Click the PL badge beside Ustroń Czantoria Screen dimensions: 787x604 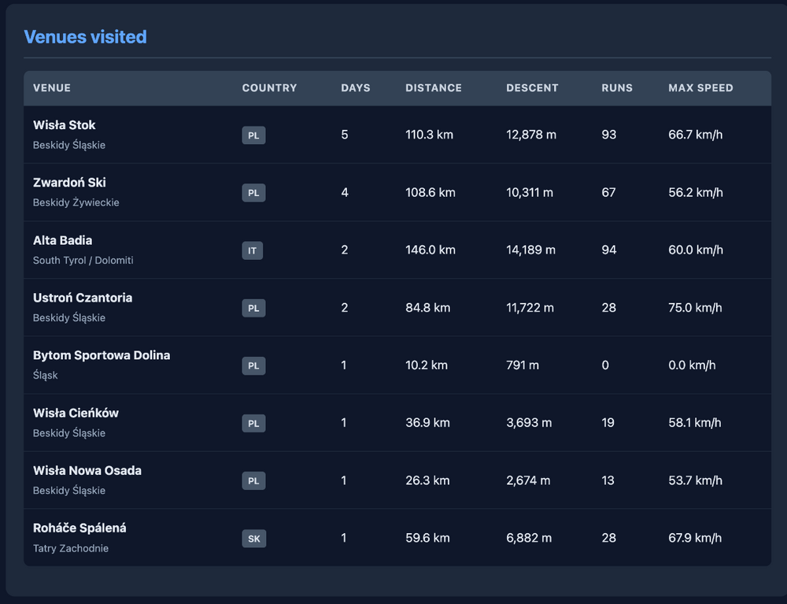tap(253, 308)
